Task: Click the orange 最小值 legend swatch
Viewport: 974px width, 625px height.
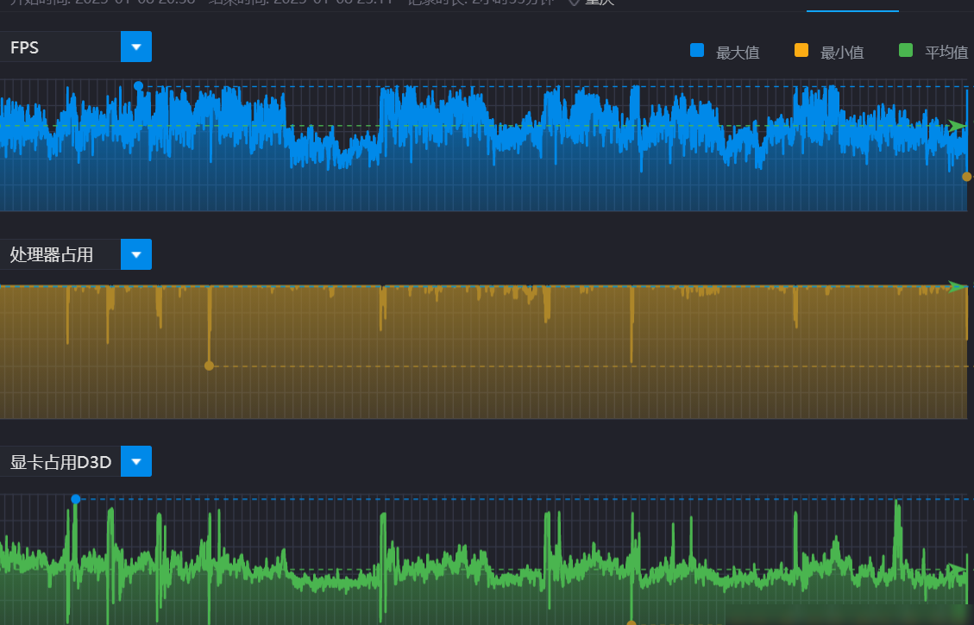Action: (801, 50)
